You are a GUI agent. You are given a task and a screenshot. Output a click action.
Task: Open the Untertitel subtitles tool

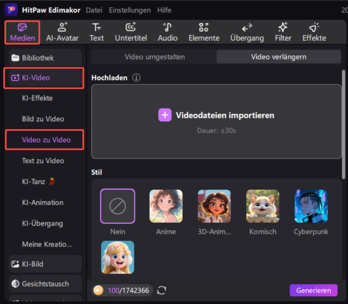click(130, 32)
